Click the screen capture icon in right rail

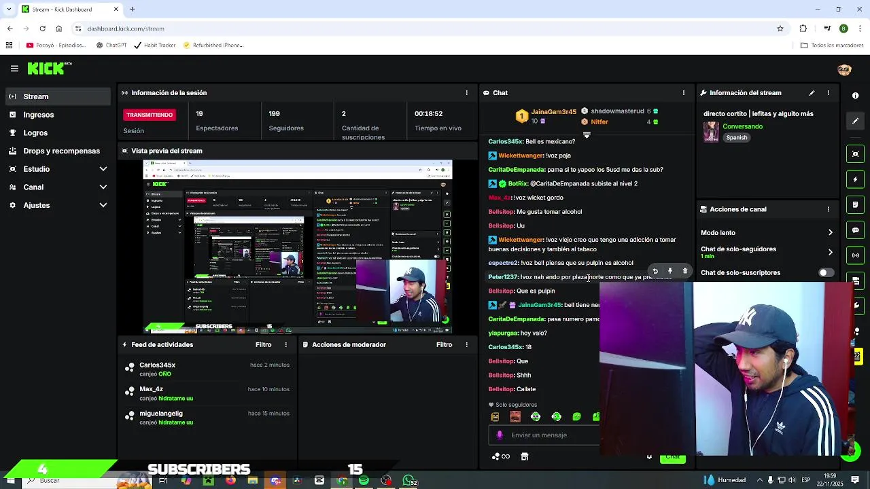856,154
